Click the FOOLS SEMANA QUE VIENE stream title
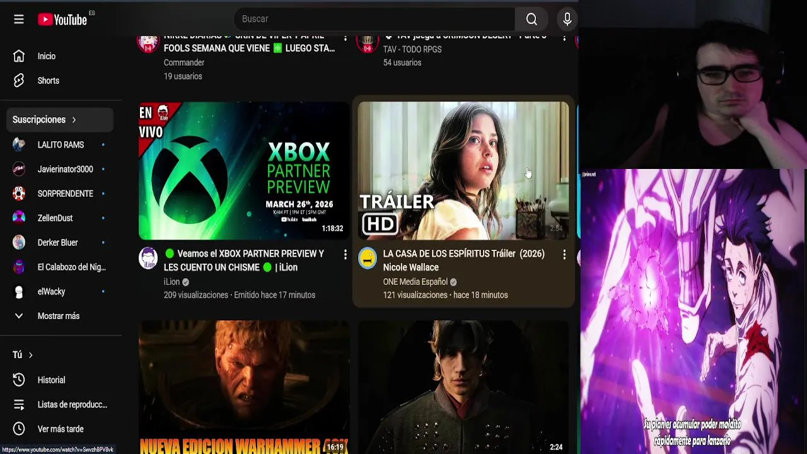 (x=249, y=42)
